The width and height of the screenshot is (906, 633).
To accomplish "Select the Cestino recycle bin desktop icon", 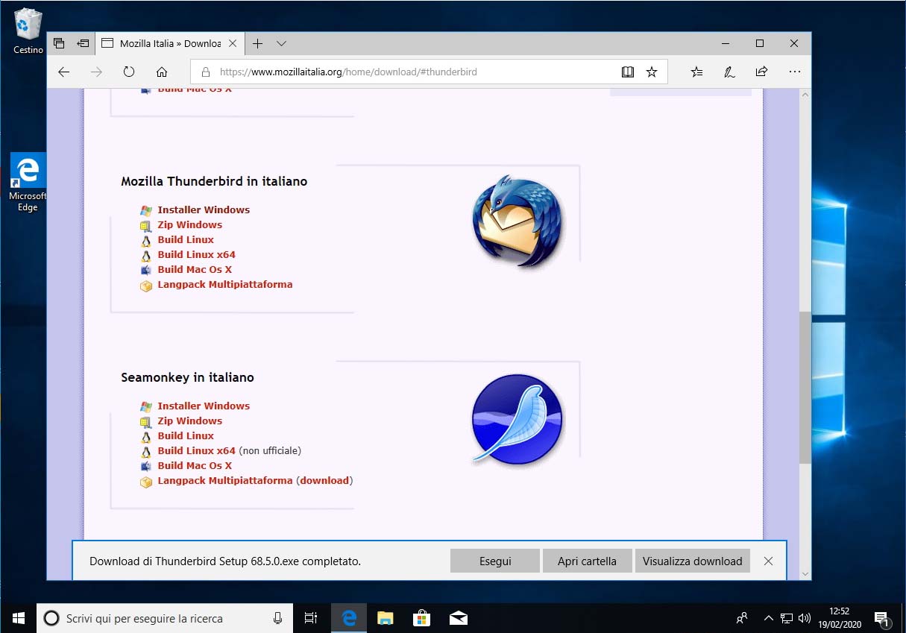I will pos(28,31).
